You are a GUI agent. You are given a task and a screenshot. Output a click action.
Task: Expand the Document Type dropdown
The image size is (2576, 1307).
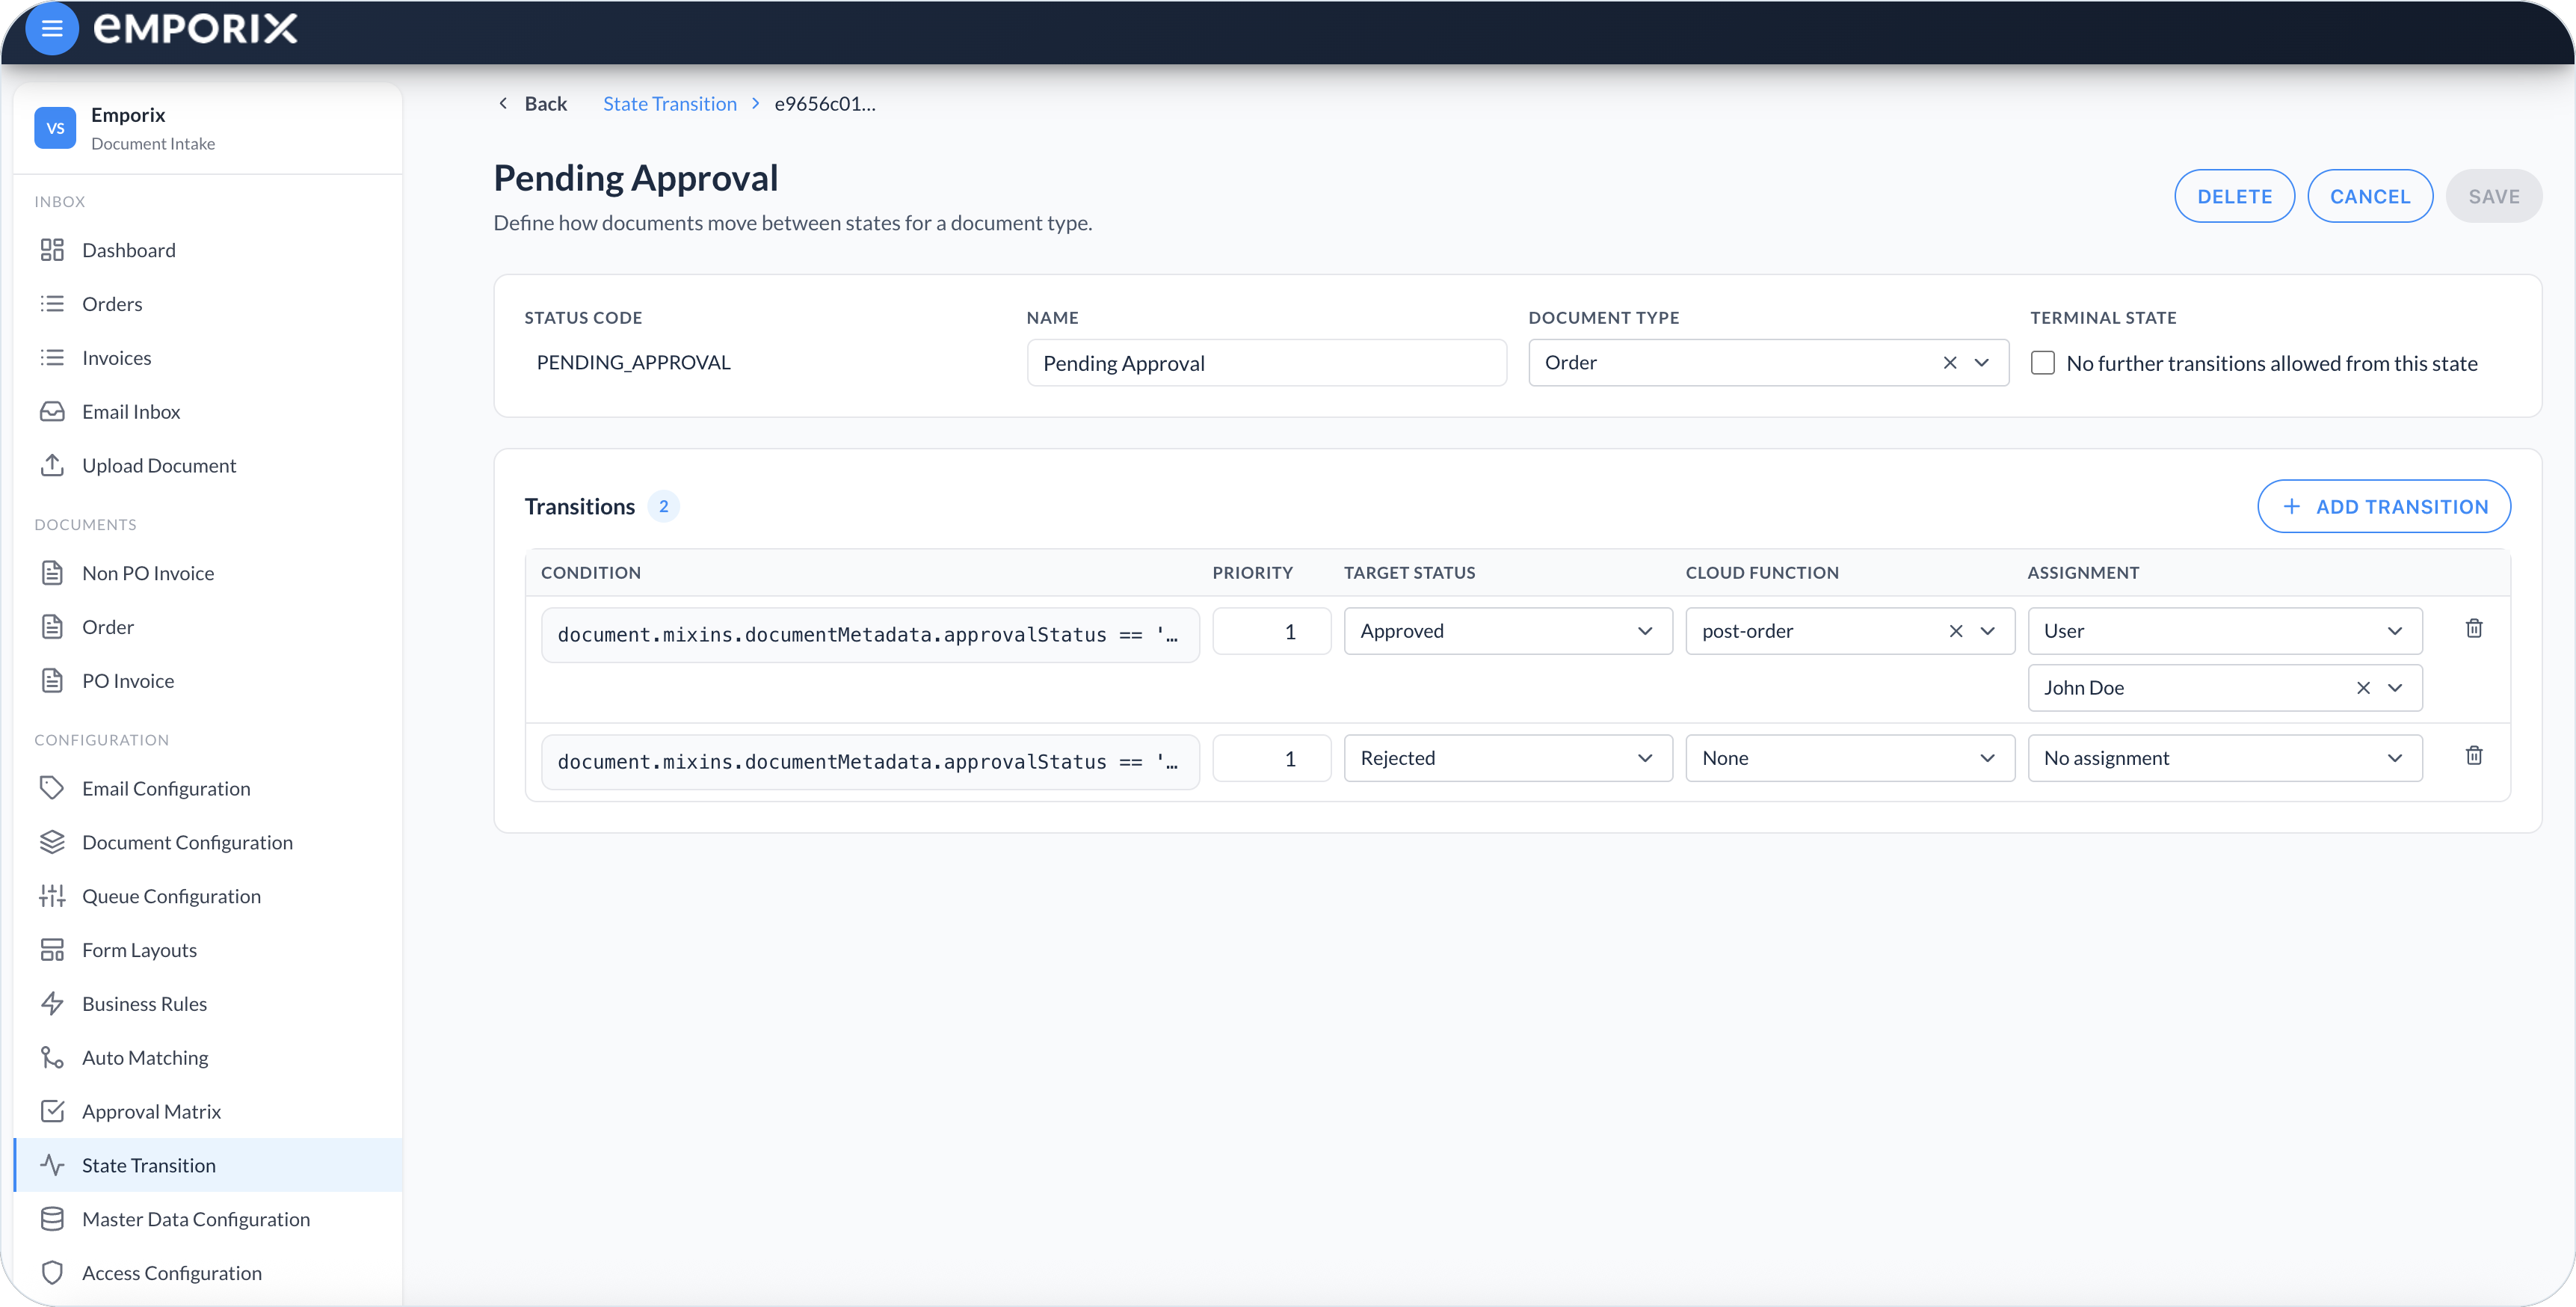1982,363
